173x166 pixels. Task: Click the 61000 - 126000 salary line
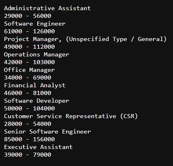point(29,31)
